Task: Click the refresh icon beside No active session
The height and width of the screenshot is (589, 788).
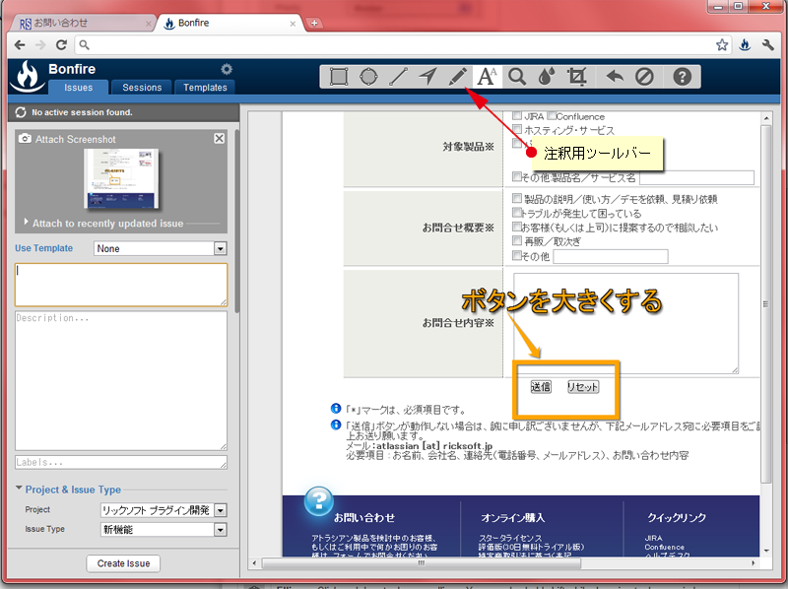Action: pyautogui.click(x=21, y=112)
